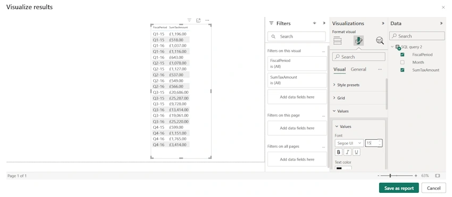Open ellipsis next to Filters on all pages
452x197 pixels.
(323, 147)
